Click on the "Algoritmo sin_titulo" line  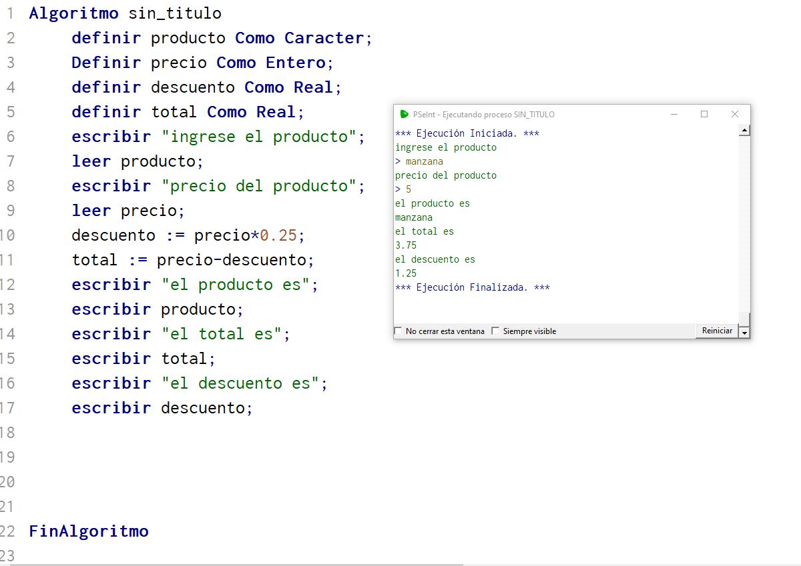coord(125,13)
